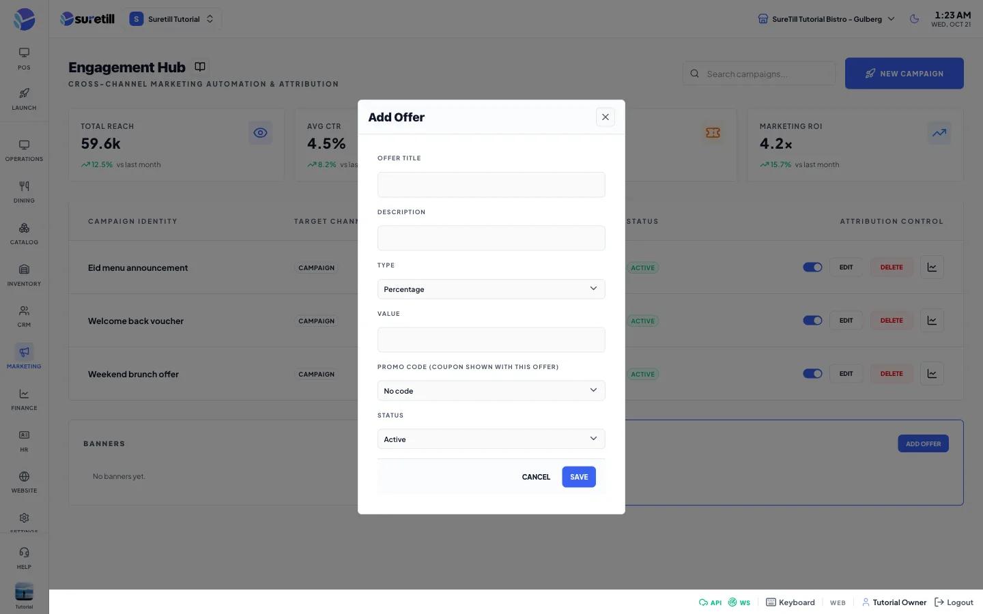Screen dimensions: 983x614
Task: Expand the Promo Code dropdown
Action: [491, 391]
